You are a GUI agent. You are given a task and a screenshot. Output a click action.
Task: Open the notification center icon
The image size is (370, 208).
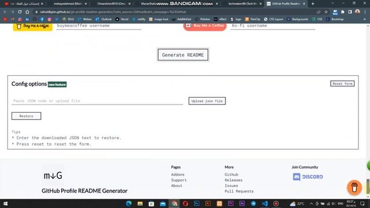point(362,203)
